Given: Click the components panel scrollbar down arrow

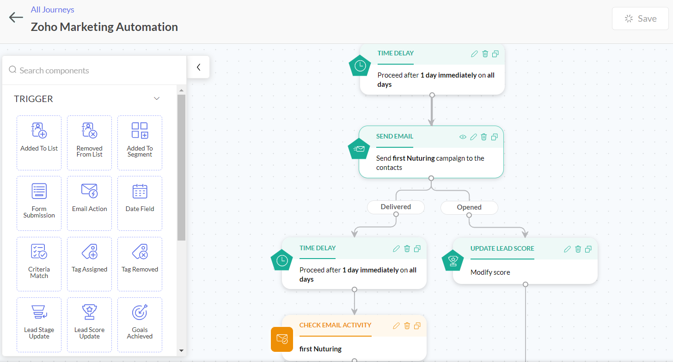Looking at the screenshot, I should point(181,351).
